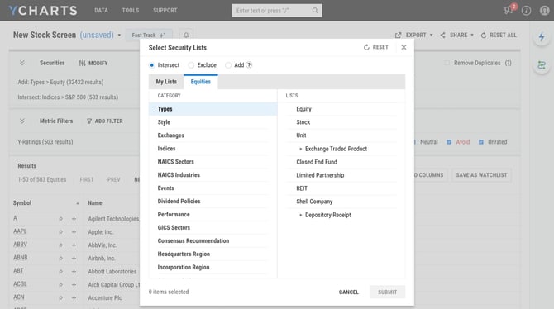Click the small dot icon for AAPL row

(x=60, y=232)
